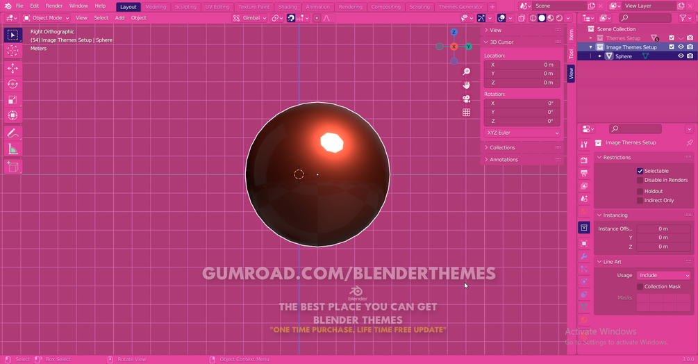Open the Gimbal orientation dropdown

pyautogui.click(x=250, y=18)
